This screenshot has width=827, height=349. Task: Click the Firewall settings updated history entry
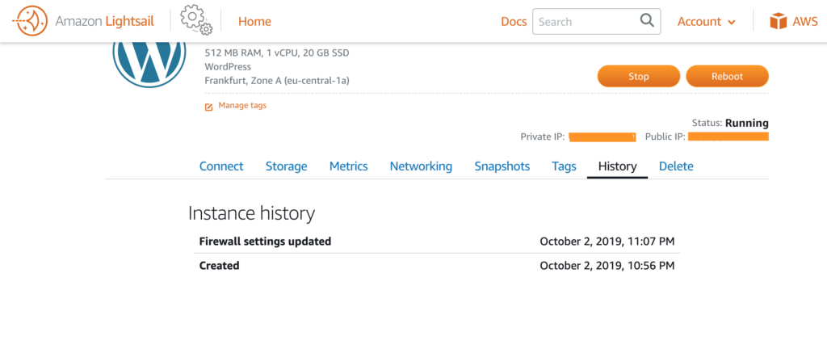tap(437, 242)
